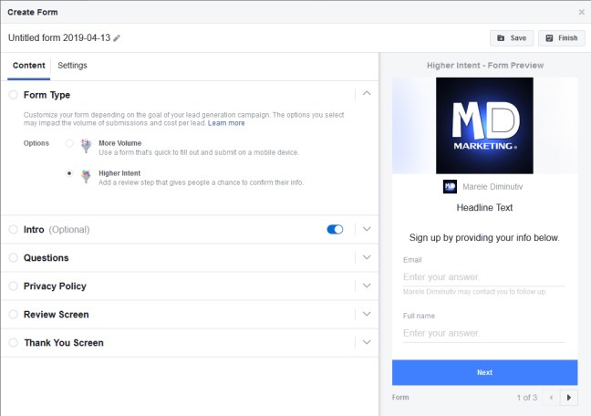The image size is (591, 416).
Task: Click the 'More Volume' option label
Action: (119, 143)
